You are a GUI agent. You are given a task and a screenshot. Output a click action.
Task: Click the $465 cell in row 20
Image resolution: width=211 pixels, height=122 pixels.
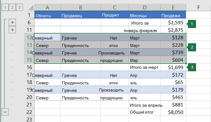[x=173, y=97]
